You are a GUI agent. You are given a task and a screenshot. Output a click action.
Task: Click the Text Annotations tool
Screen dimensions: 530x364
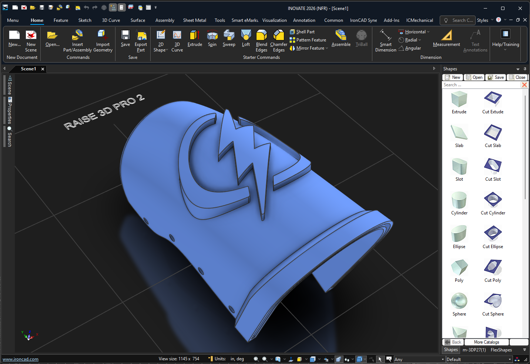tap(475, 41)
